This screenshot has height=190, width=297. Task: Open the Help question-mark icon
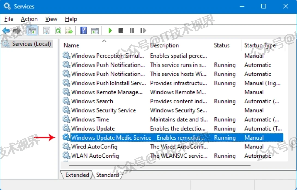[x=84, y=31]
